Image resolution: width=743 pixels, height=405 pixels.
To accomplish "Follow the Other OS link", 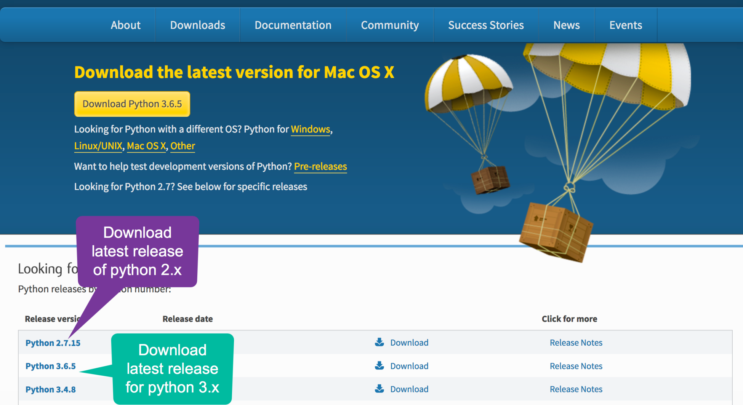I will [x=183, y=146].
